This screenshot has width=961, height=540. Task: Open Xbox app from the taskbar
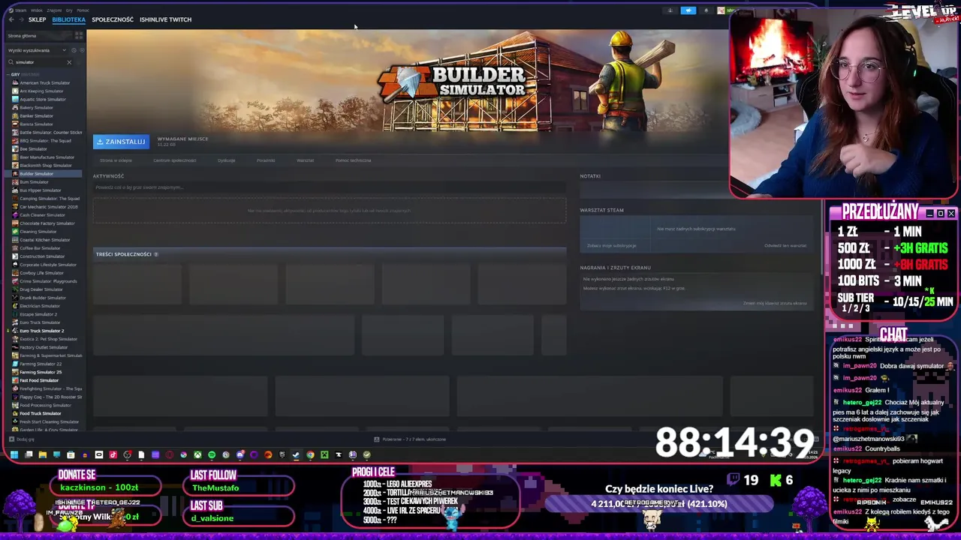(197, 454)
